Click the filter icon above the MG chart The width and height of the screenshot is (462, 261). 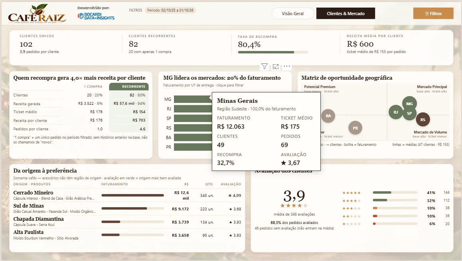264,66
